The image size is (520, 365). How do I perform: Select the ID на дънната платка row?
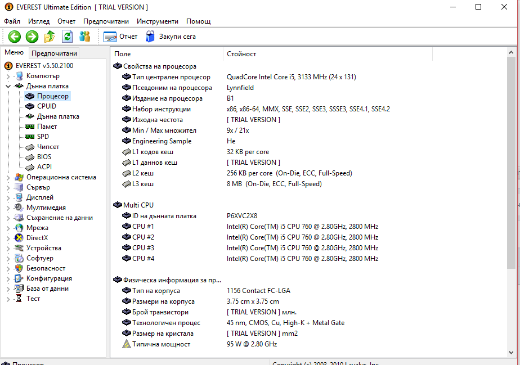coord(189,216)
